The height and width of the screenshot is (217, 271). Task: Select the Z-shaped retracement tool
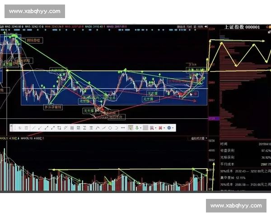click(x=84, y=128)
